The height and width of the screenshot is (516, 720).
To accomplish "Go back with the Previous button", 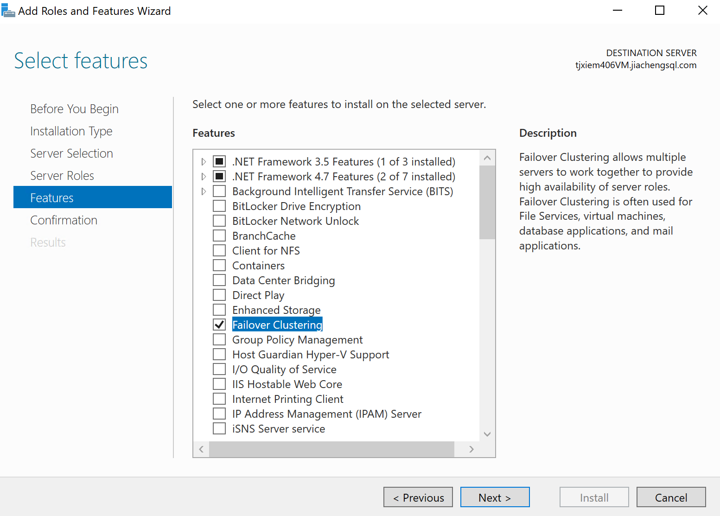I will click(418, 497).
